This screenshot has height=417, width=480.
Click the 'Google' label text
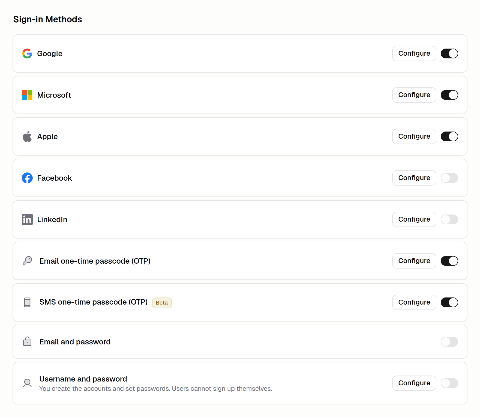tap(50, 53)
